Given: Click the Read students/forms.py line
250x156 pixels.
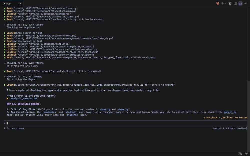Looking at the screenshot, I should pyautogui.click(x=40, y=11).
